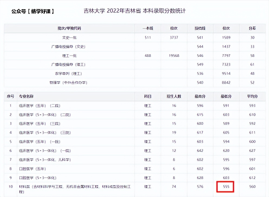
Task: Select the 位次 value 1589
Action: (226, 37)
